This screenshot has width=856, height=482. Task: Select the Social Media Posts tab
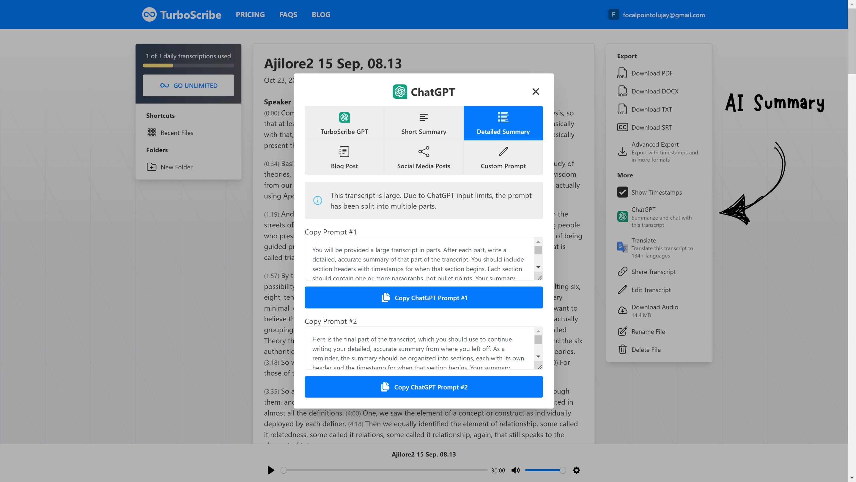coord(423,157)
